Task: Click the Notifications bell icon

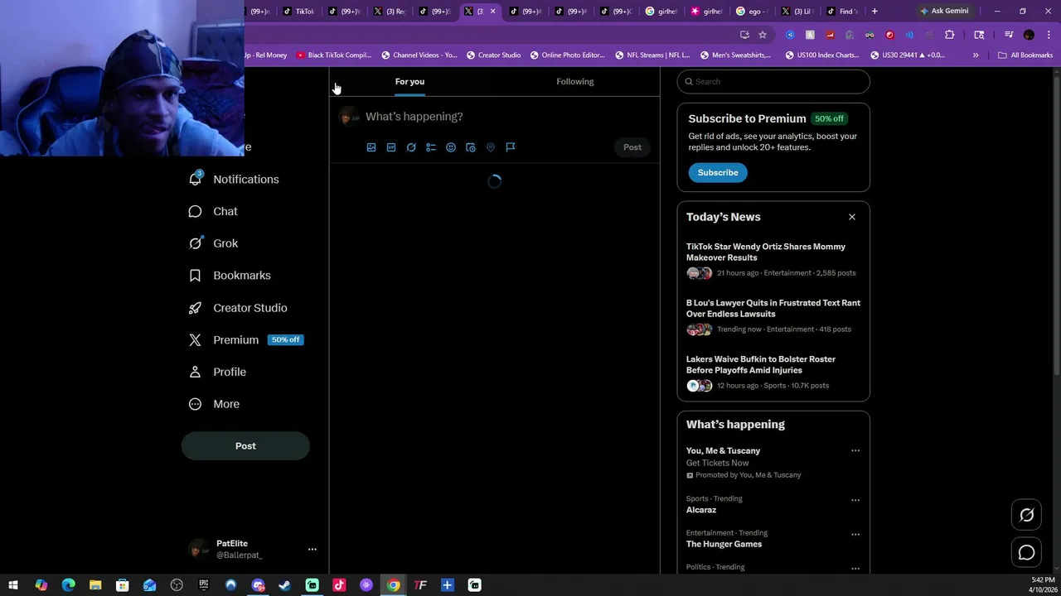Action: pyautogui.click(x=195, y=179)
